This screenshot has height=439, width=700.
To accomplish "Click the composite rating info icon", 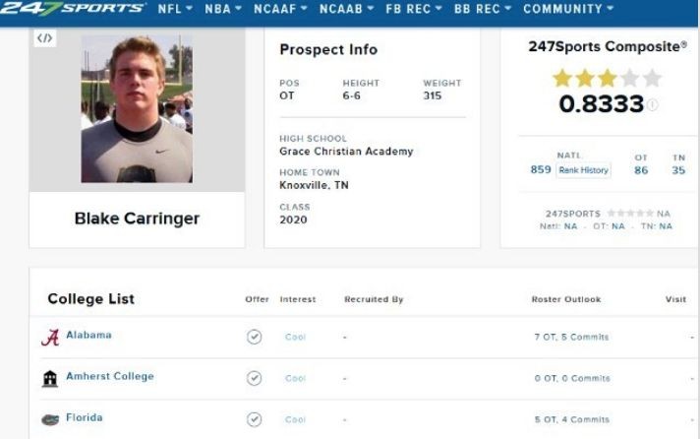I will 652,104.
